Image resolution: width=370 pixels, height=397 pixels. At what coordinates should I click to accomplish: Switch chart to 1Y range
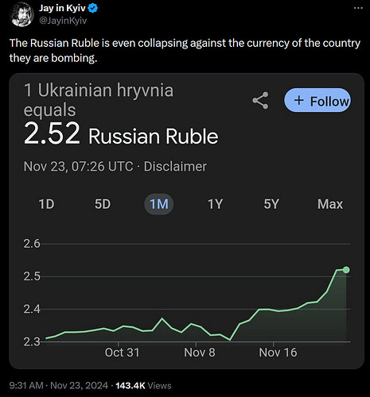tap(215, 204)
